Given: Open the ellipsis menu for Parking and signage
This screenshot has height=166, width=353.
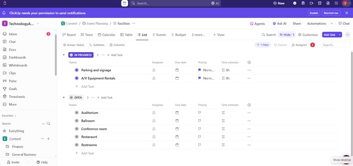Looking at the screenshot, I should (249, 70).
